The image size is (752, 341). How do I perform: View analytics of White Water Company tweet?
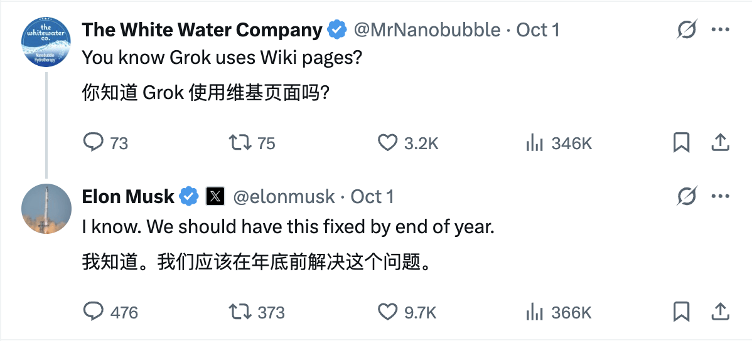(x=534, y=144)
